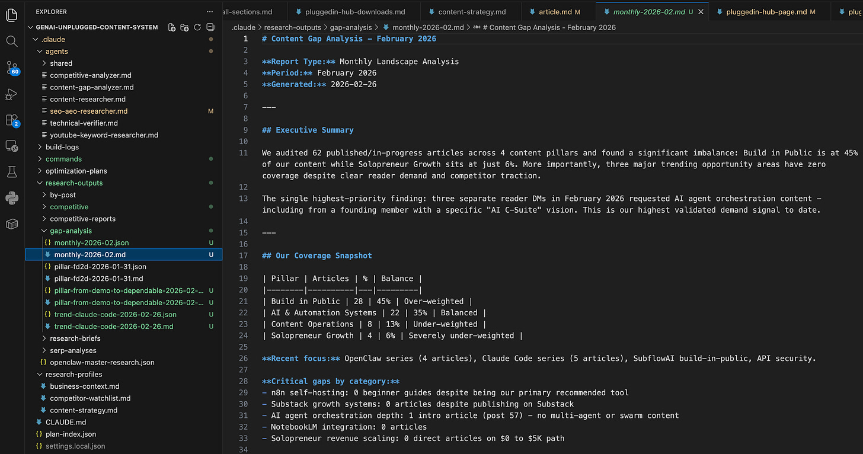Open the Python view in activity bar

11,198
